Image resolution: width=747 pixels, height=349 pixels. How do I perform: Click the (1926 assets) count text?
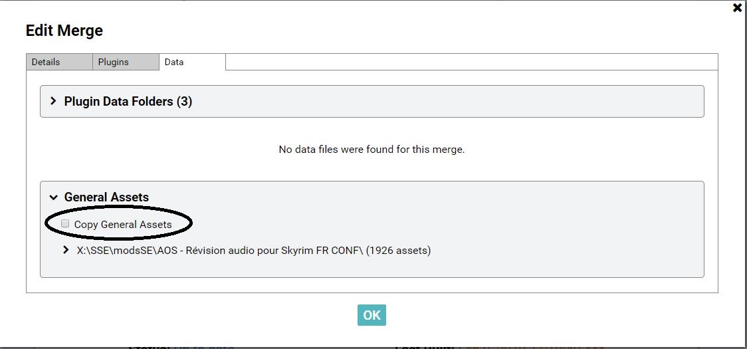click(x=398, y=251)
